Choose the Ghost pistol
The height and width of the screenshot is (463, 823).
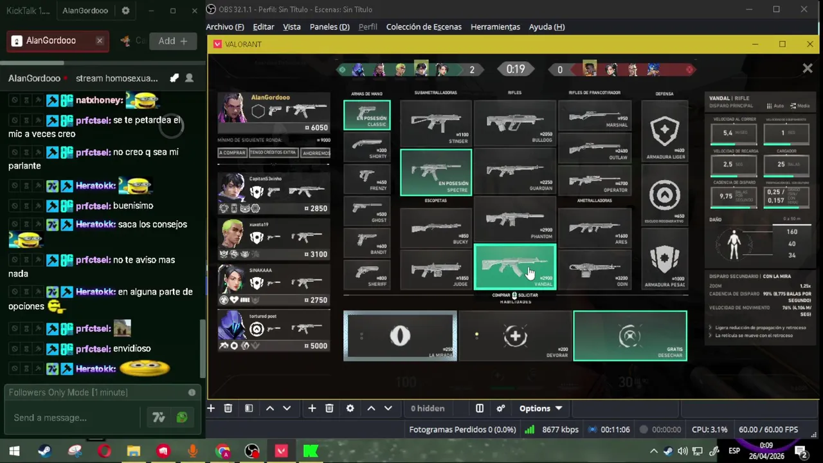(366, 212)
